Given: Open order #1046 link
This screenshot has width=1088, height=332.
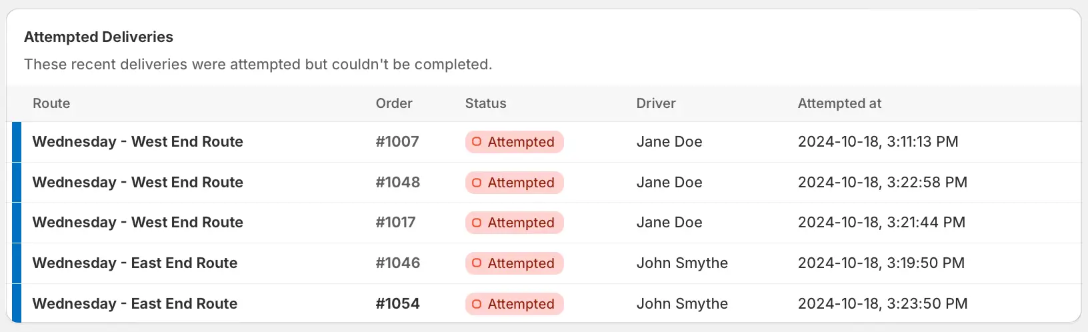Looking at the screenshot, I should [398, 263].
